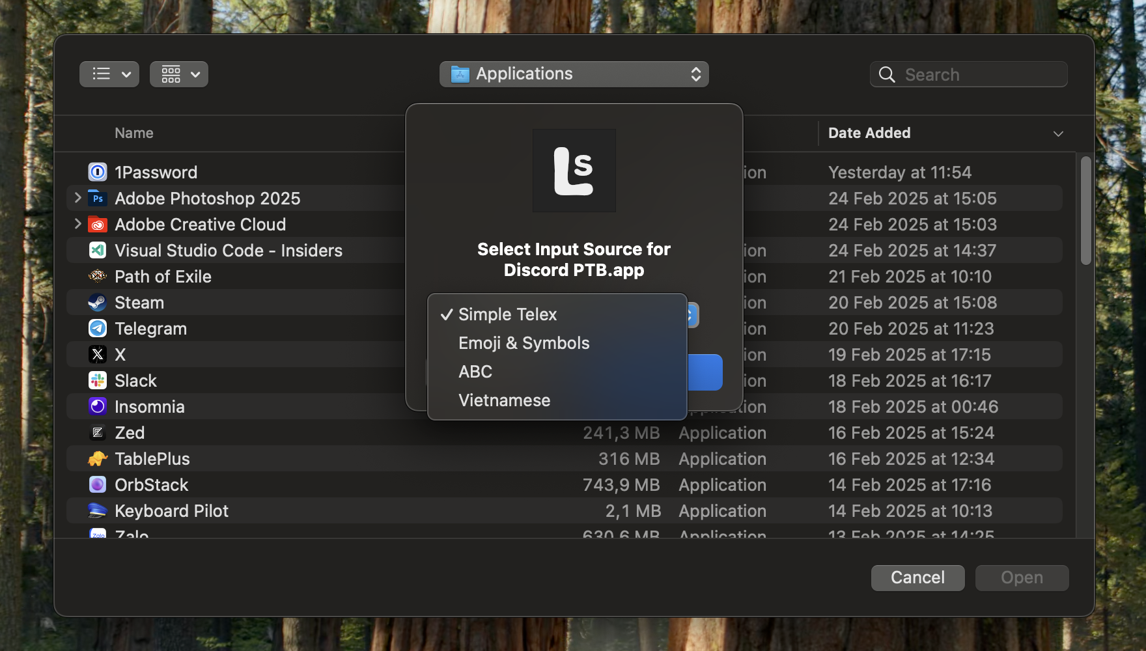Select Visual Studio Code - Insiders name
Image resolution: width=1146 pixels, height=651 pixels.
(x=229, y=251)
